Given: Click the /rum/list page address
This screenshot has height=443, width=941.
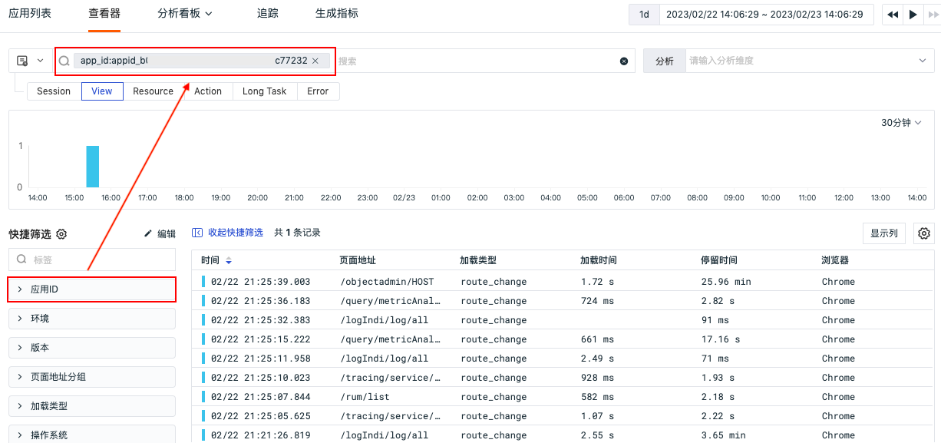Looking at the screenshot, I should coord(365,397).
